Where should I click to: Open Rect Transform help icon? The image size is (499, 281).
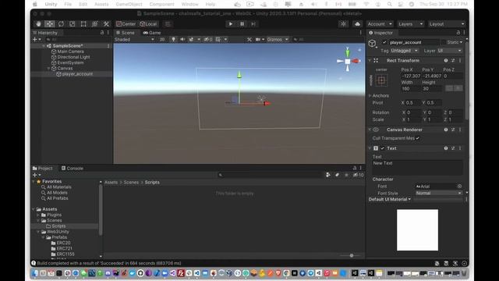pos(446,61)
